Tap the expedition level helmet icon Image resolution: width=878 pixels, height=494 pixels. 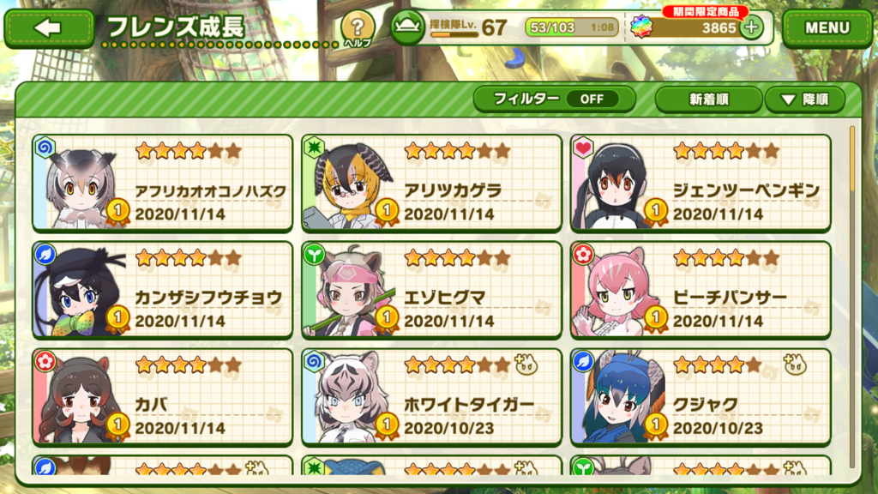407,27
